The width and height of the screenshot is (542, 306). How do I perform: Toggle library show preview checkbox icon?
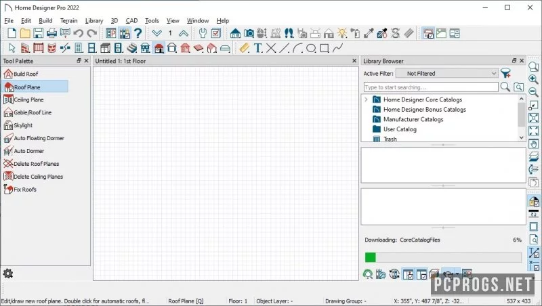tap(409, 275)
